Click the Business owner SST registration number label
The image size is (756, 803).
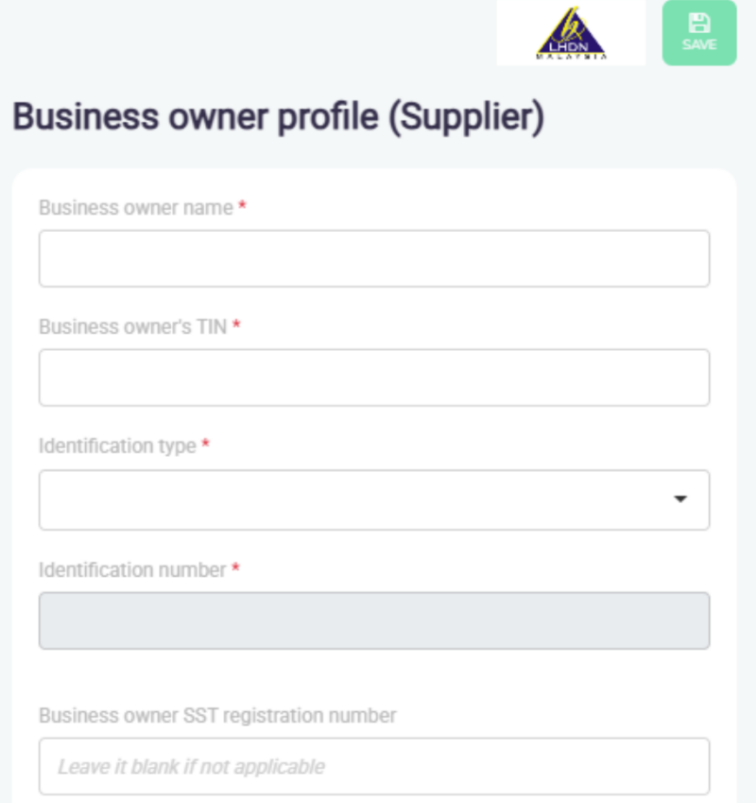click(x=217, y=715)
